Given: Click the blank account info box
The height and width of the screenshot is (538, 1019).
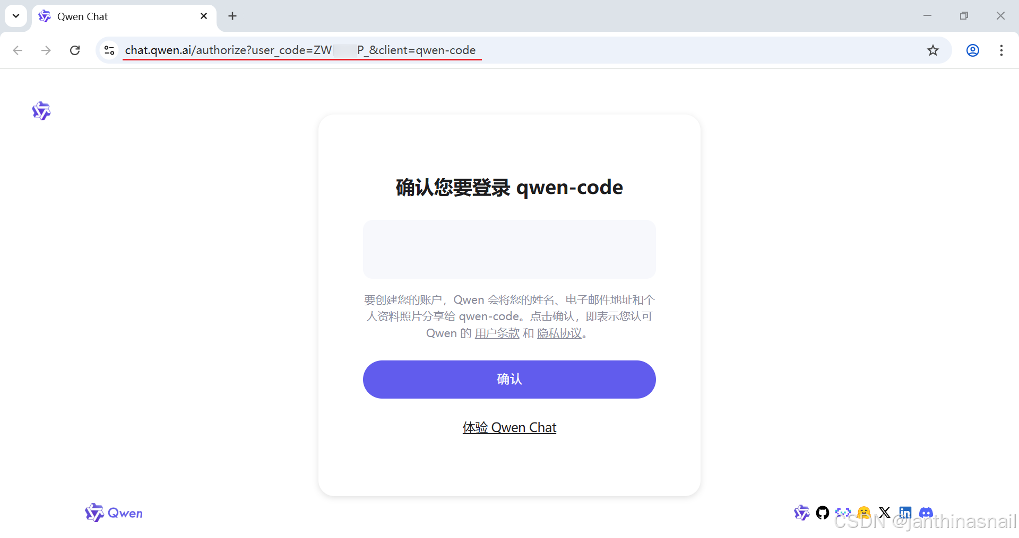Looking at the screenshot, I should 509,249.
